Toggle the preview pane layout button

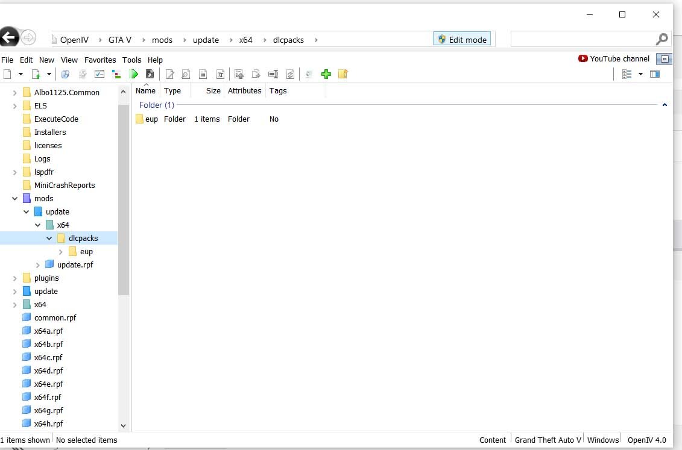pyautogui.click(x=654, y=74)
